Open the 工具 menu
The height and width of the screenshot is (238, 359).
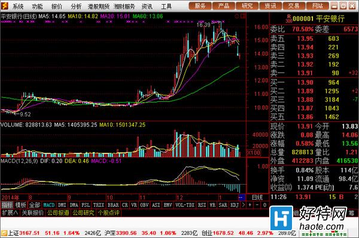(166, 6)
